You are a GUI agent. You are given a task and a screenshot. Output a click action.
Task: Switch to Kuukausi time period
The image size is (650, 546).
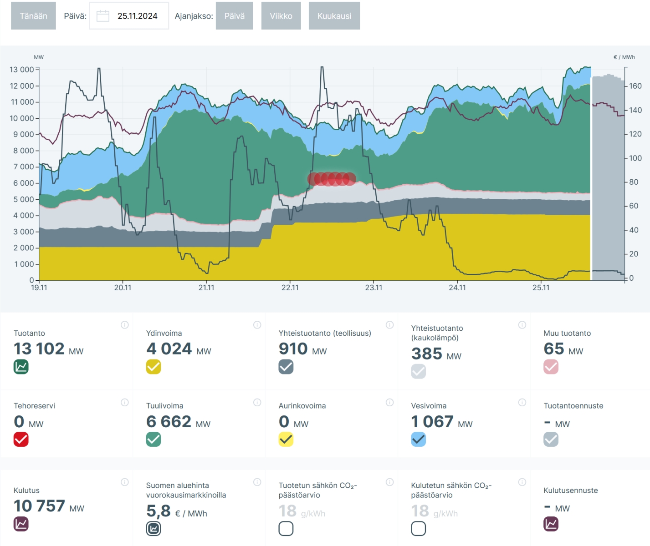point(334,16)
